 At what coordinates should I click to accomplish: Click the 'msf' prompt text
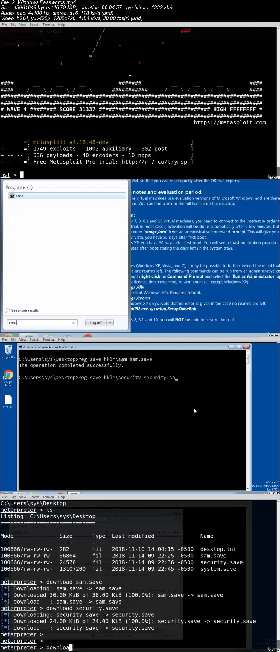[x=5, y=175]
